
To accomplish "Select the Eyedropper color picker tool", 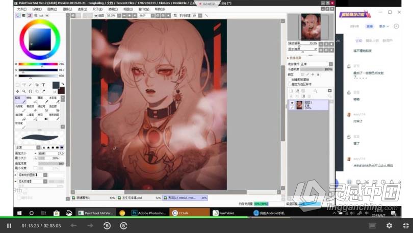I will click(x=43, y=91).
